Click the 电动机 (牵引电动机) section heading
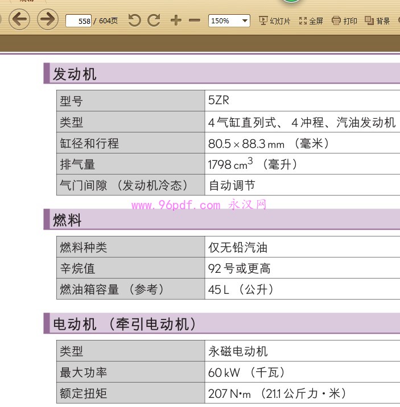Viewport: 400px width, 407px height. pos(125,324)
